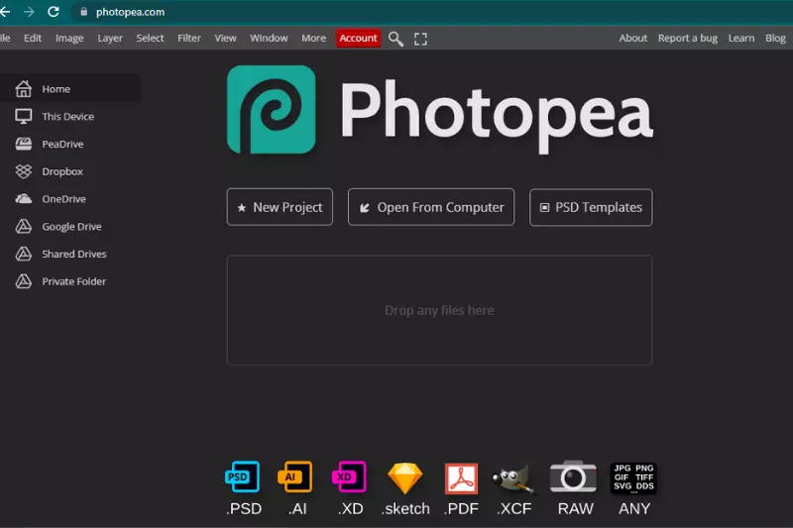Select the Home sidebar label

(57, 89)
